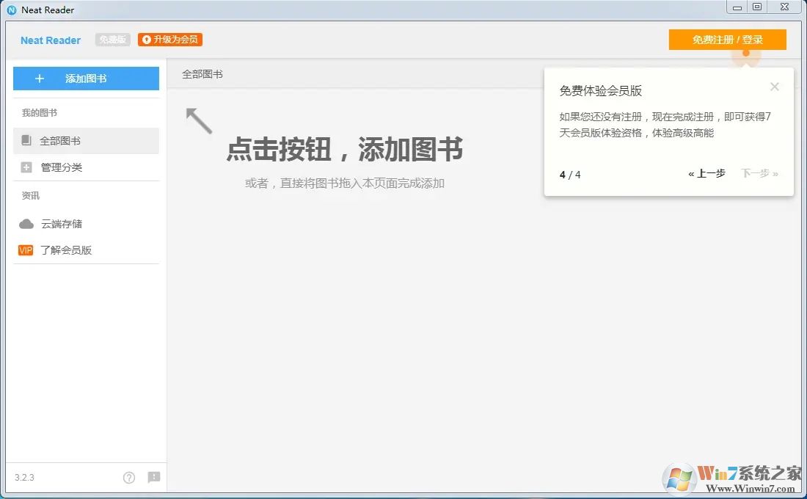Click version number 3.2.3
The height and width of the screenshot is (499, 807).
24,478
